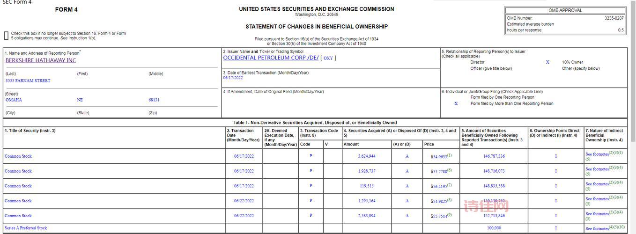Open the BERKSHIRE HATHAWAY INC link
This screenshot has width=636, height=234.
pos(41,60)
